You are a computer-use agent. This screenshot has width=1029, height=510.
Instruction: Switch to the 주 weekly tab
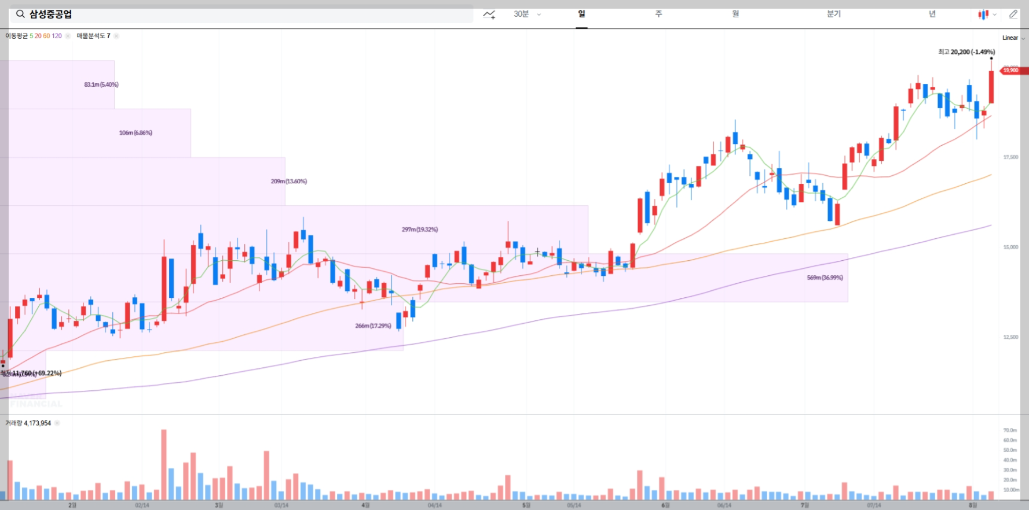(x=658, y=14)
